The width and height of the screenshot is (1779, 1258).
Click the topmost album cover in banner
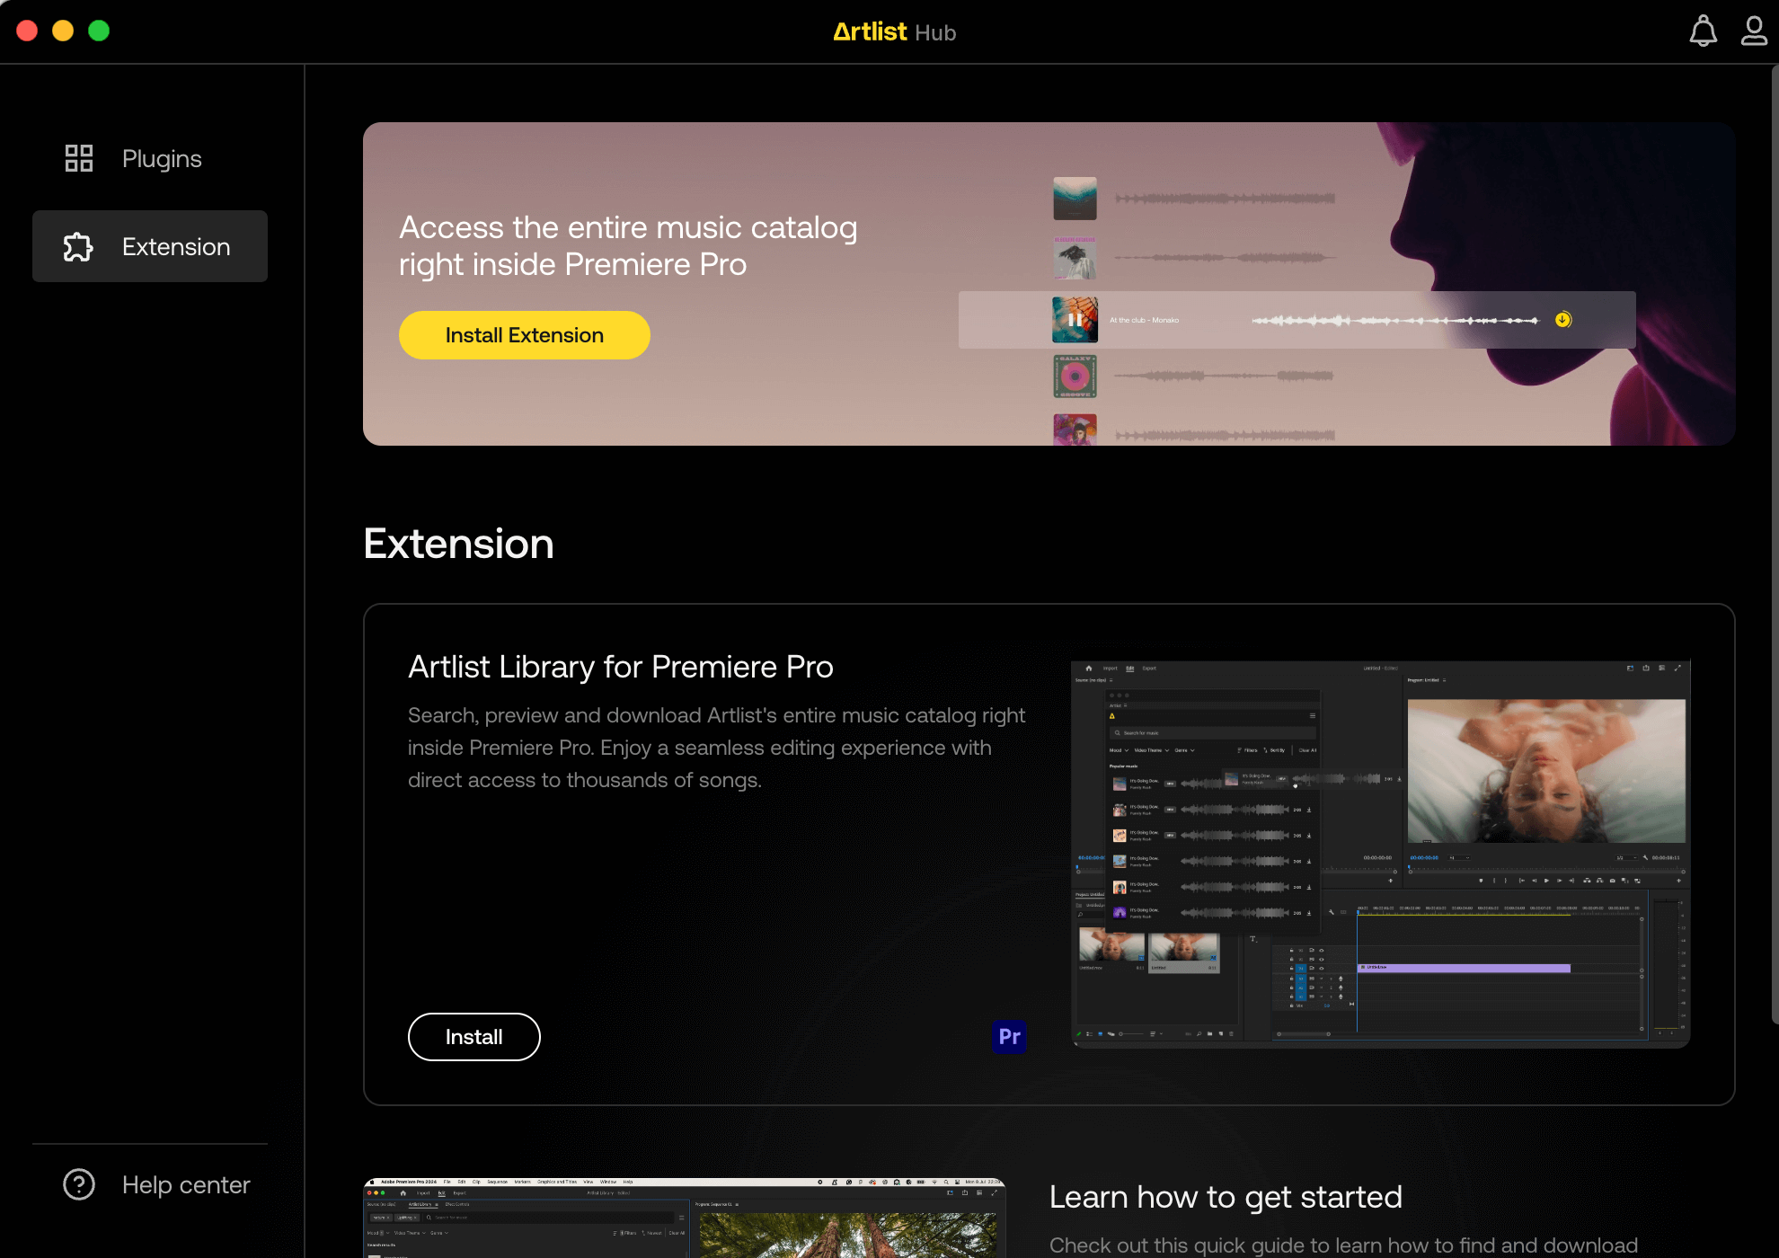(x=1075, y=199)
